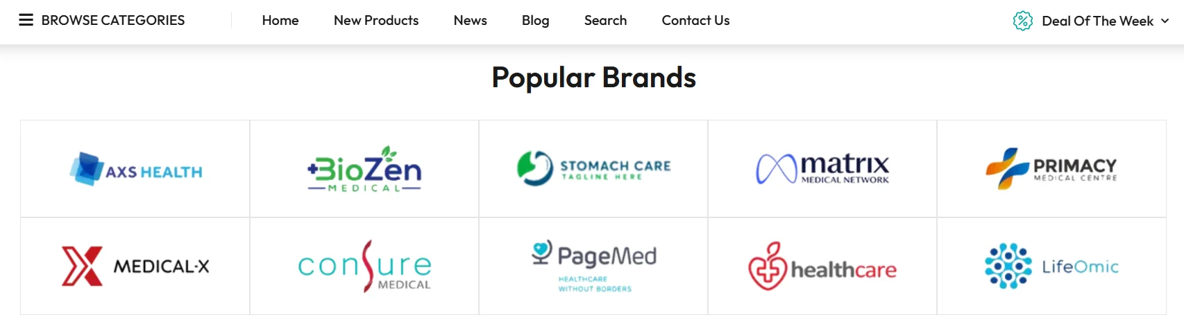The width and height of the screenshot is (1184, 333).
Task: Open the Search page link
Action: click(x=605, y=21)
